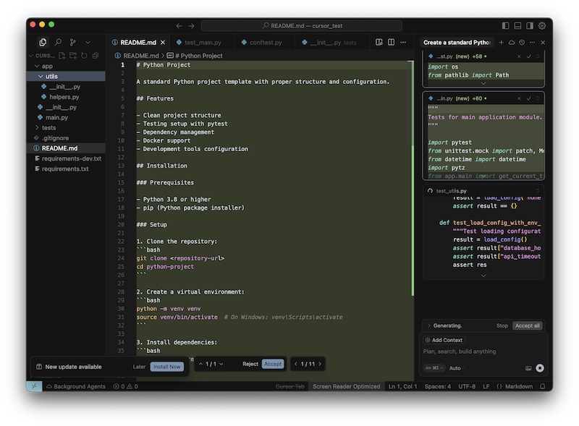The width and height of the screenshot is (579, 426).
Task: Open notifications bell in status bar
Action: (x=542, y=386)
